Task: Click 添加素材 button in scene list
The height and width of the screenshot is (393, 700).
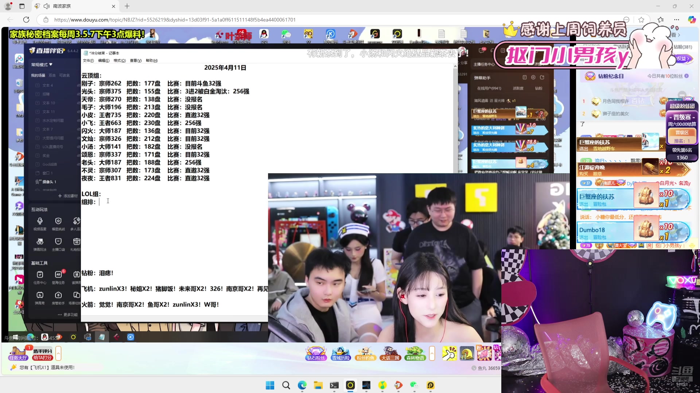Action: [x=68, y=196]
